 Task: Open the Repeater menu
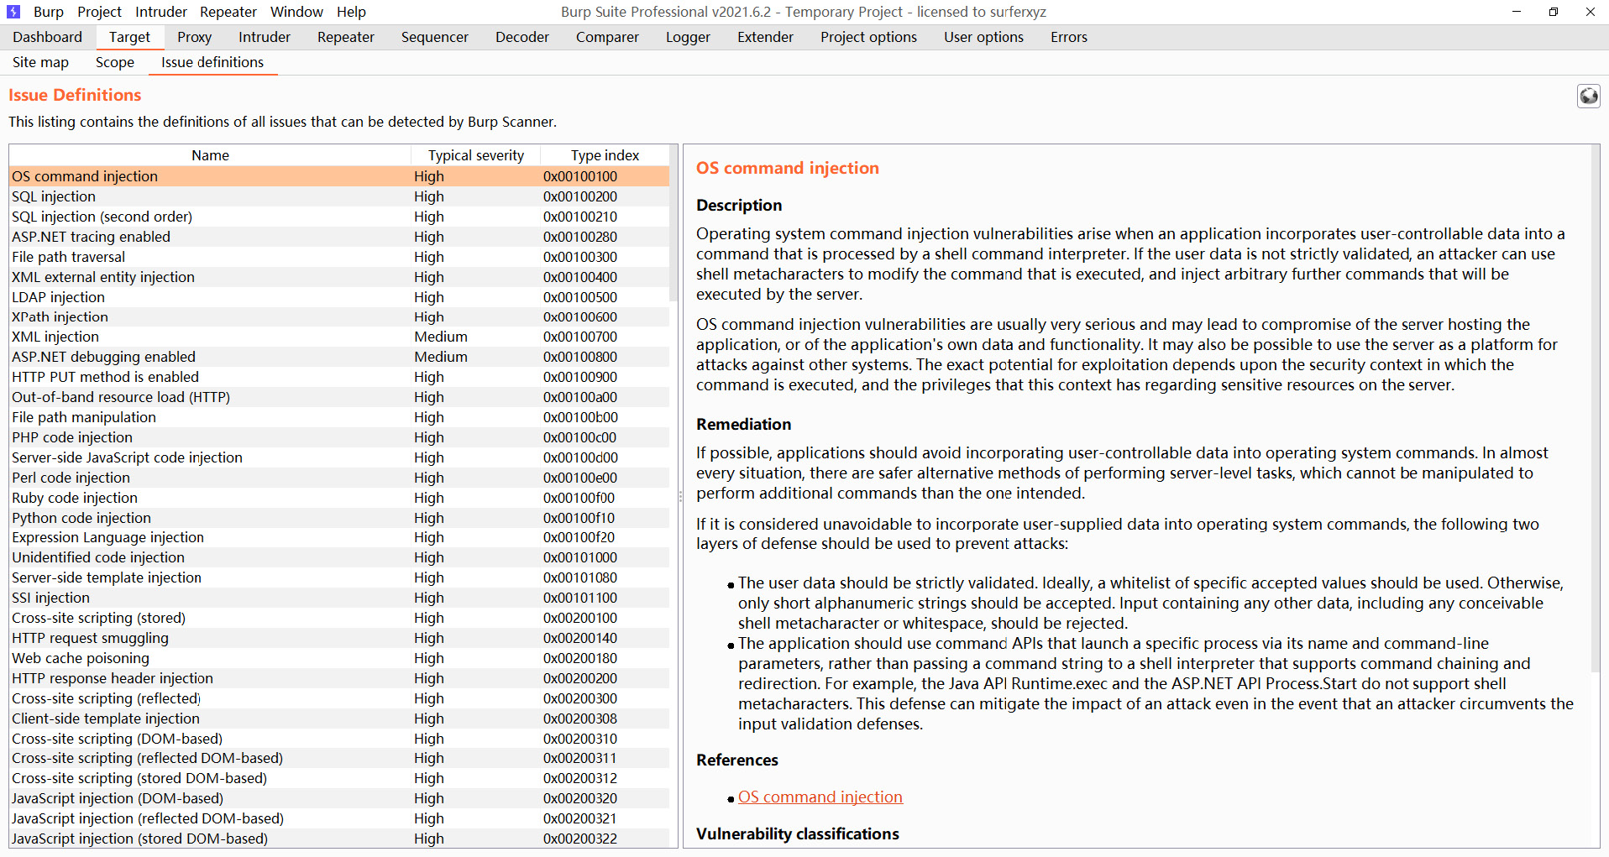click(x=228, y=12)
